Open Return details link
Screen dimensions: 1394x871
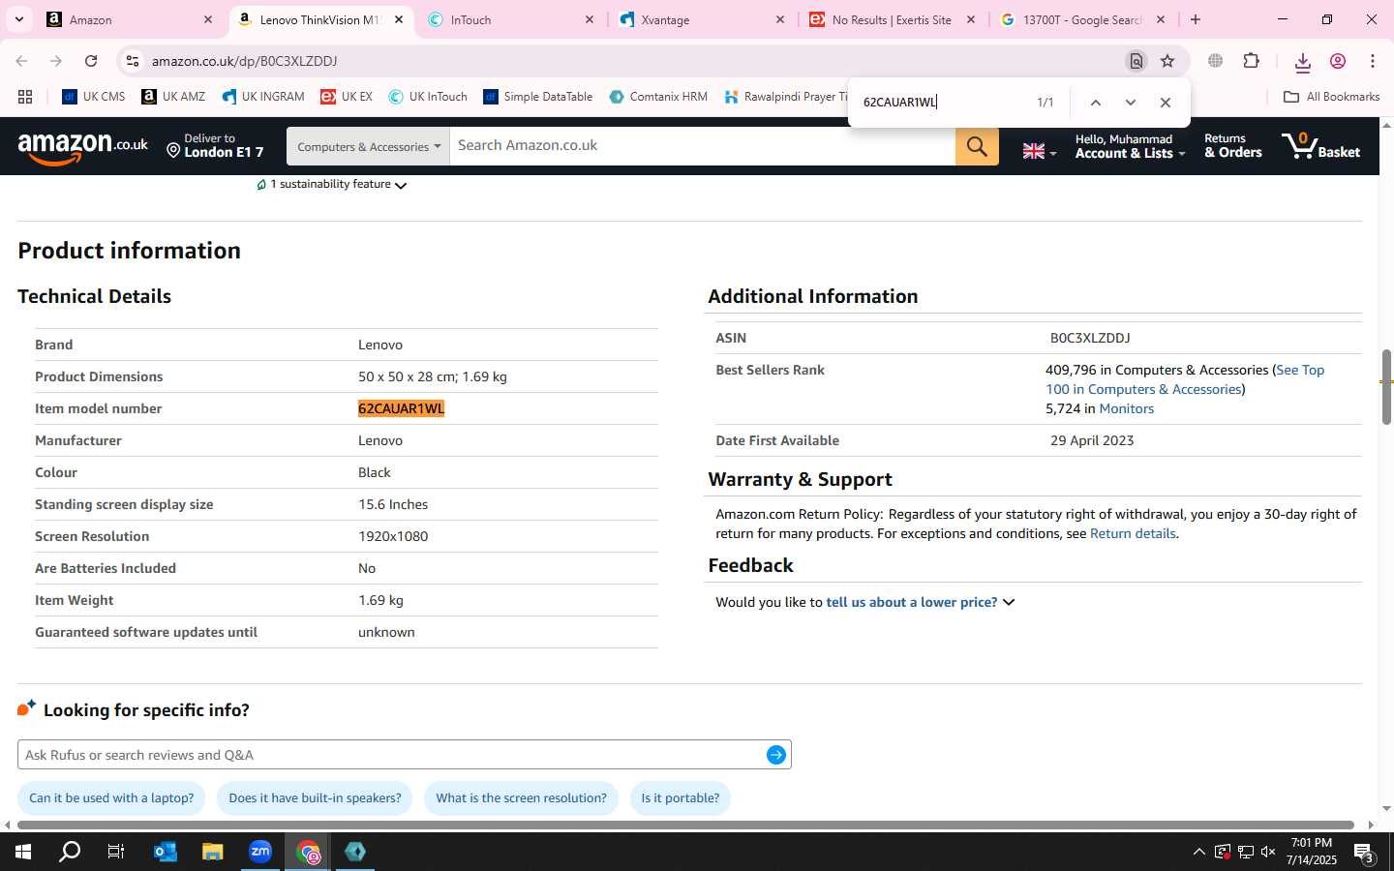point(1133,533)
